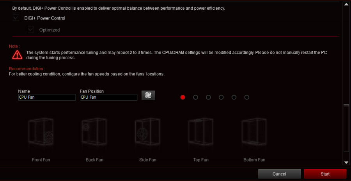This screenshot has height=181, width=351.
Task: Select the fifth fan page dot
Action: pos(234,97)
